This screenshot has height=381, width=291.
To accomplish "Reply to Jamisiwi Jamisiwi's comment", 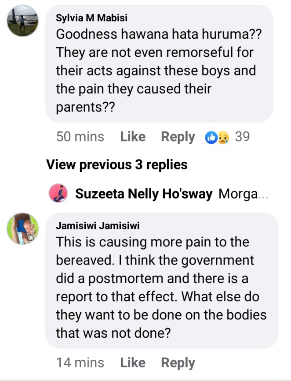I will click(178, 363).
